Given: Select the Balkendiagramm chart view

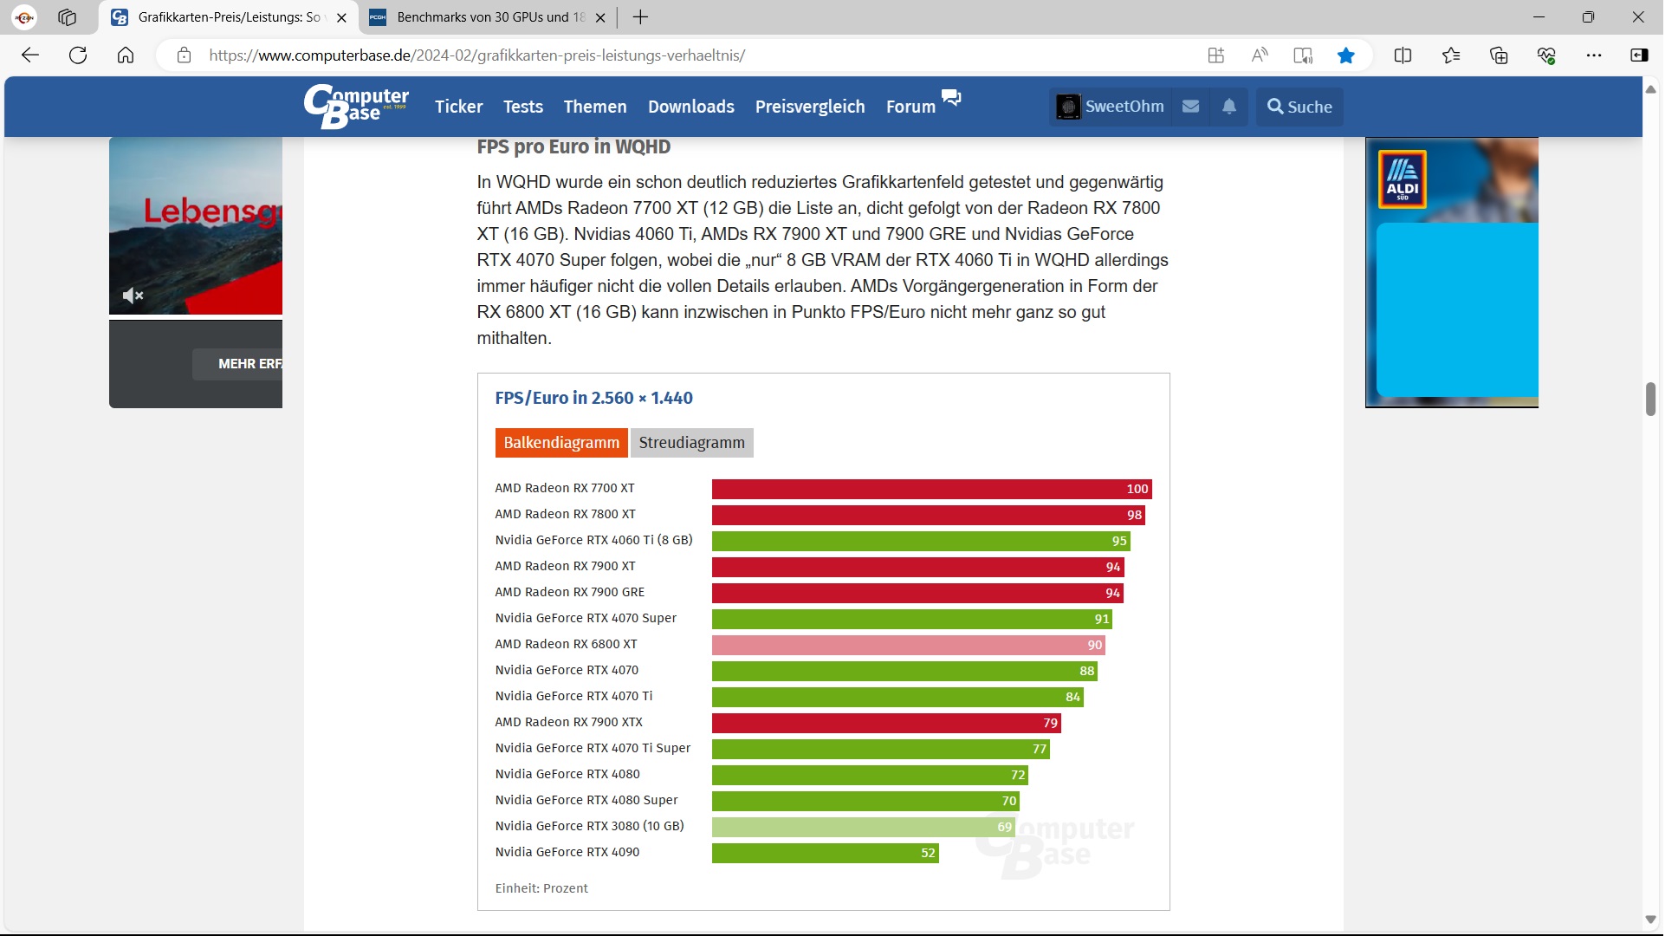Looking at the screenshot, I should click(x=561, y=443).
